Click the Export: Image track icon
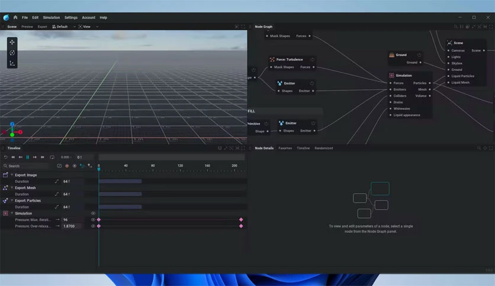495x286 pixels. coord(5,175)
